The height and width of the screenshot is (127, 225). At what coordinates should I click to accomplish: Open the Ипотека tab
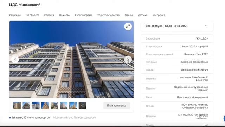tap(142, 15)
